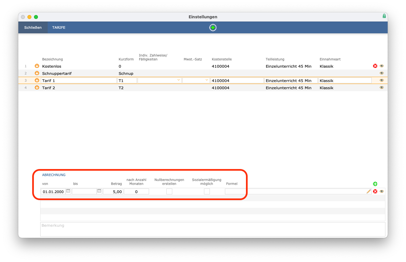Click the Bezeichnung column header
The height and width of the screenshot is (262, 406).
(x=52, y=59)
